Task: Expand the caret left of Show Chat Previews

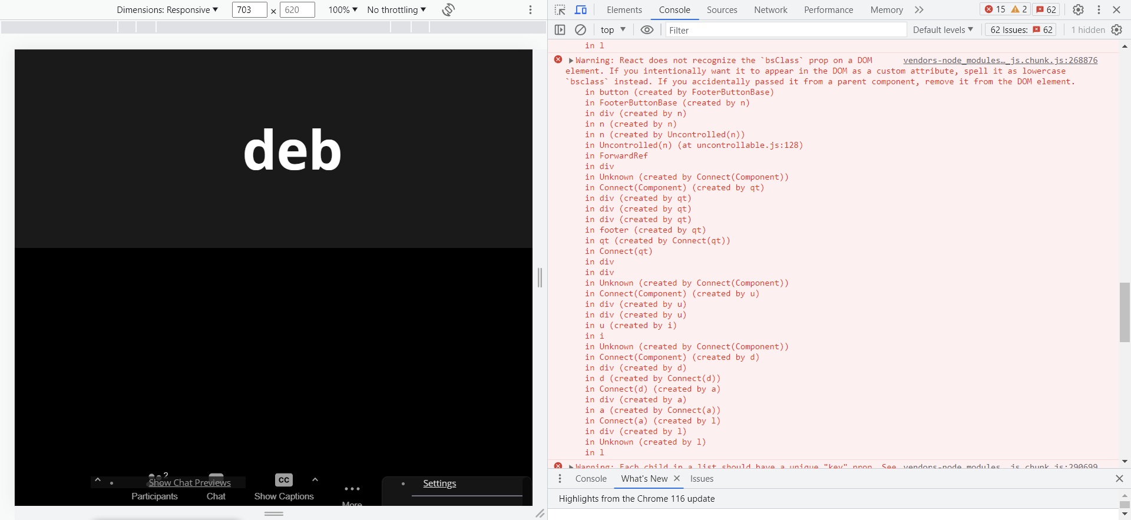Action: pos(98,480)
